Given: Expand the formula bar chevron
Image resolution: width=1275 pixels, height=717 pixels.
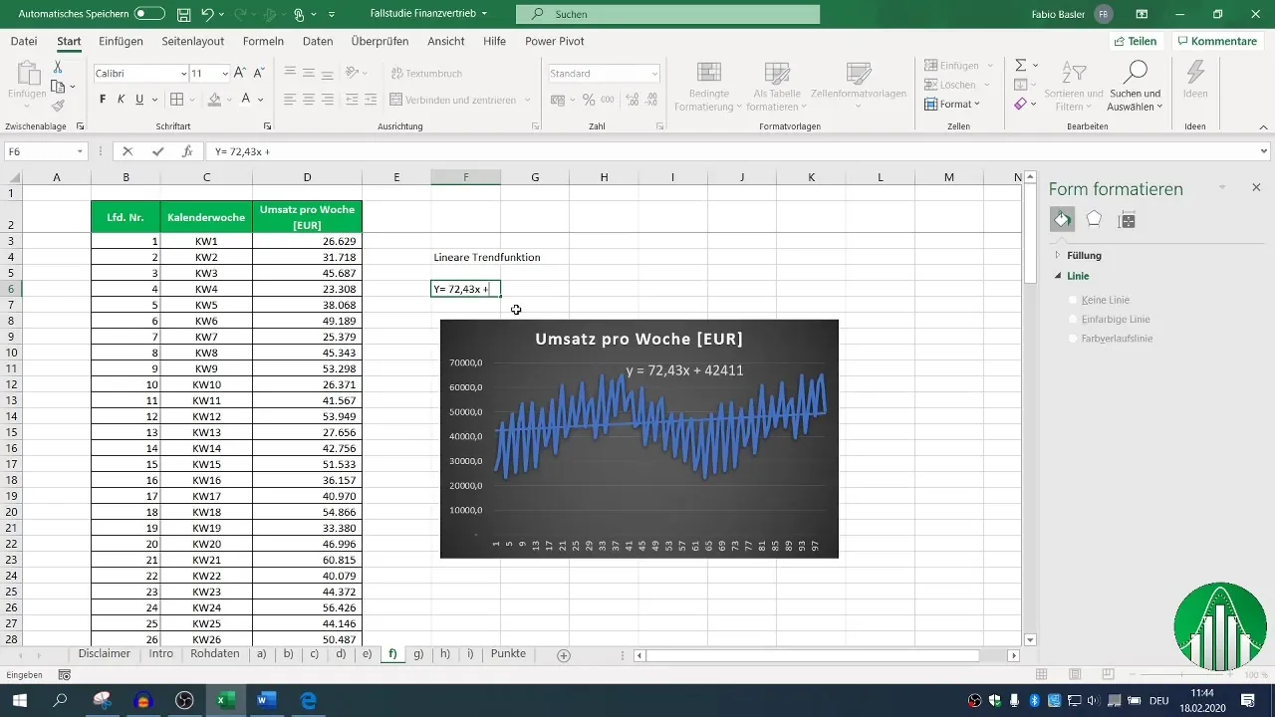Looking at the screenshot, I should (1264, 151).
